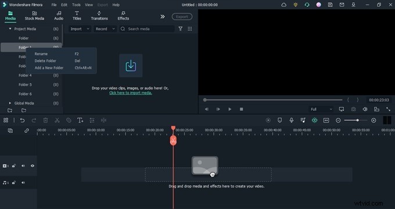Open the Titles tab
This screenshot has height=209, width=395.
[77, 16]
